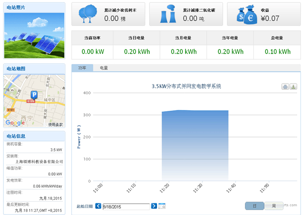
Task: Switch to the 功率 tab
Action: [x=82, y=68]
